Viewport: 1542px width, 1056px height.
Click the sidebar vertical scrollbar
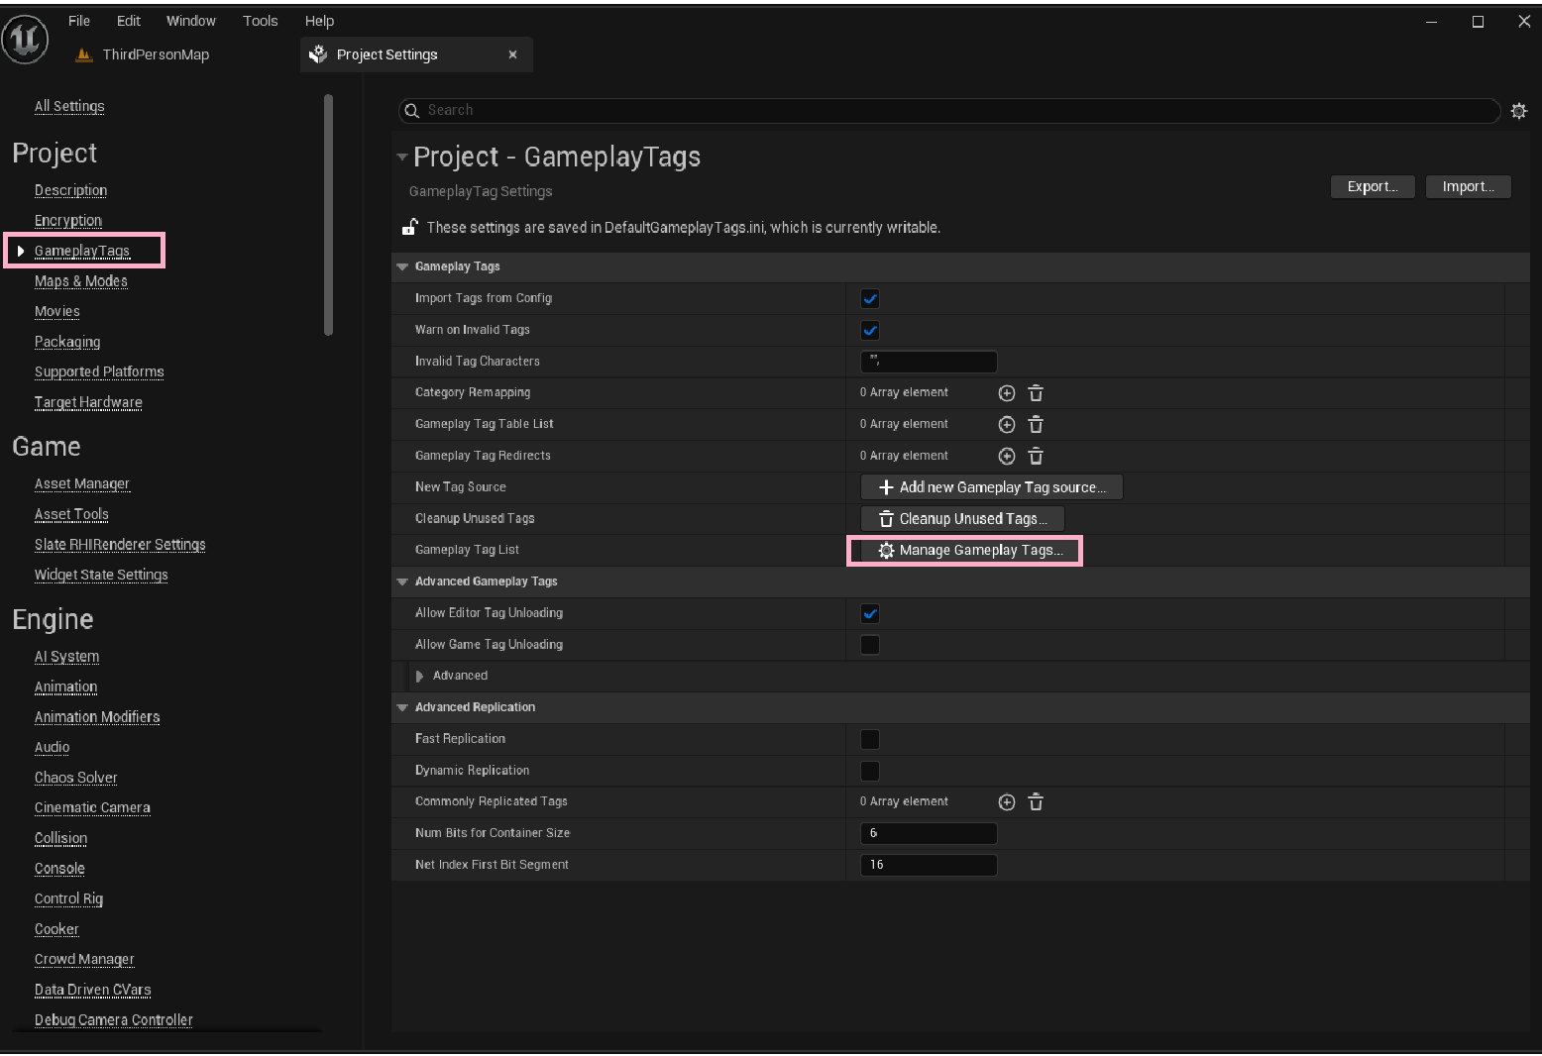328,215
